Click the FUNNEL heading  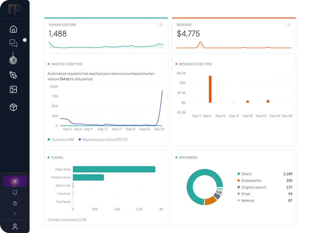(57, 157)
